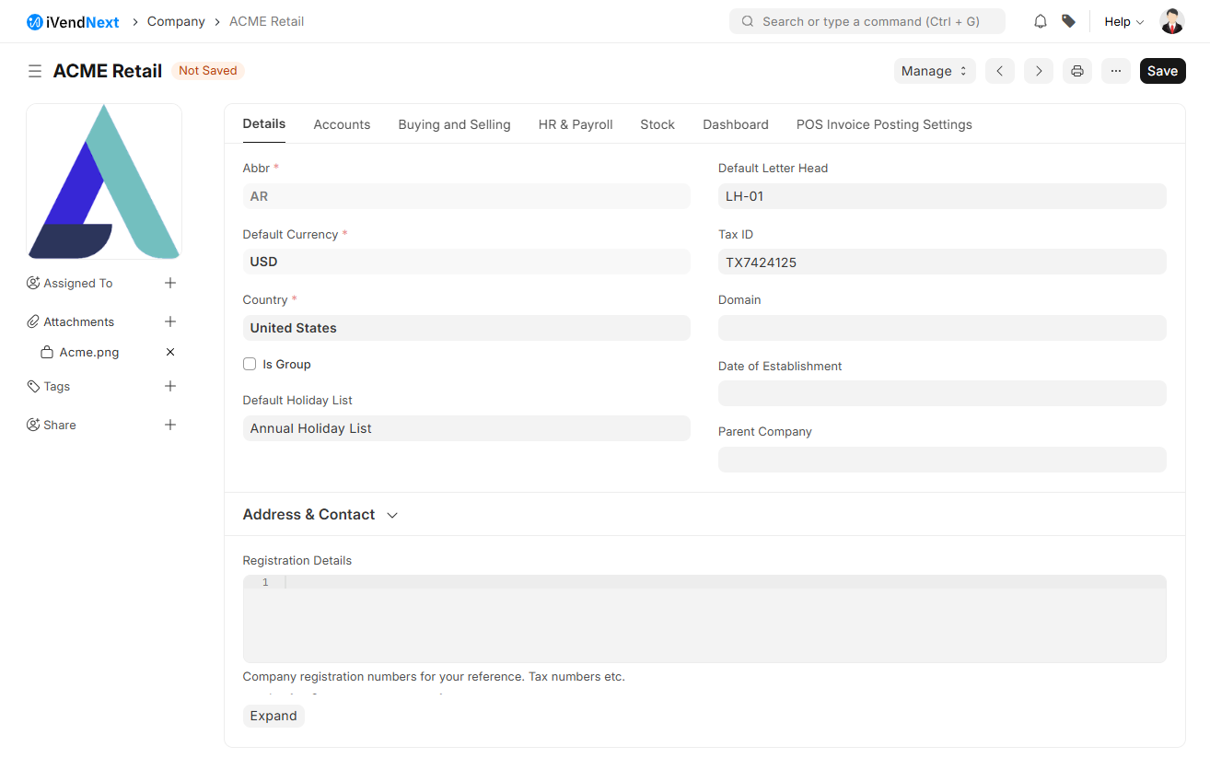Share document with plus icon

point(170,425)
